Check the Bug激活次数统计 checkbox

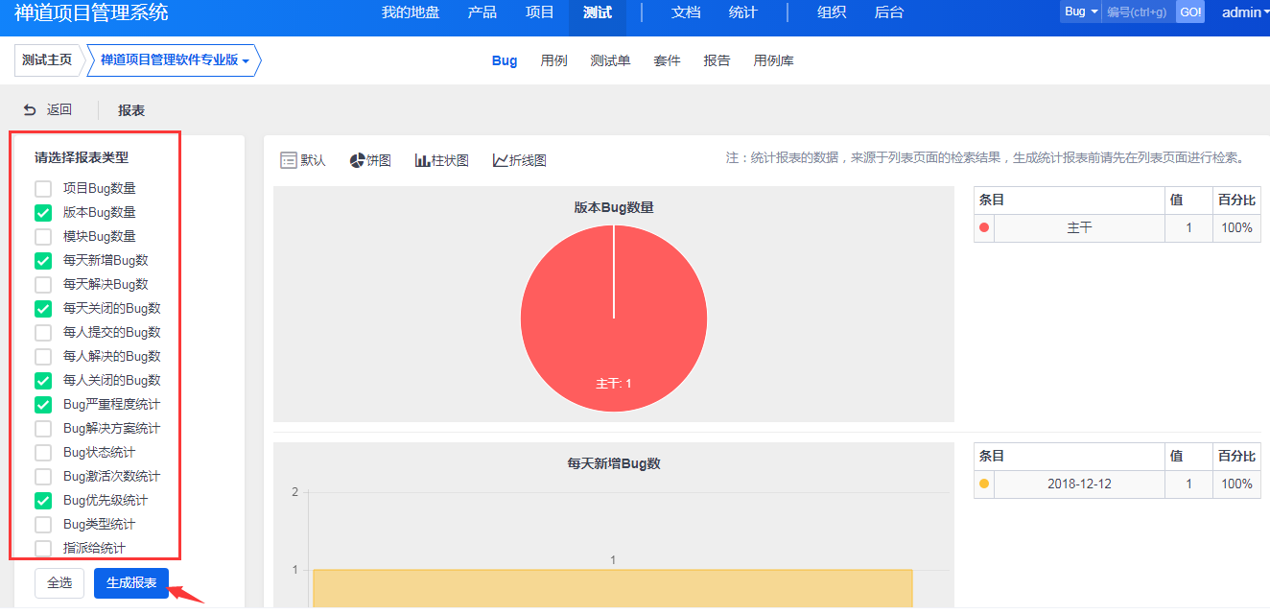[43, 477]
